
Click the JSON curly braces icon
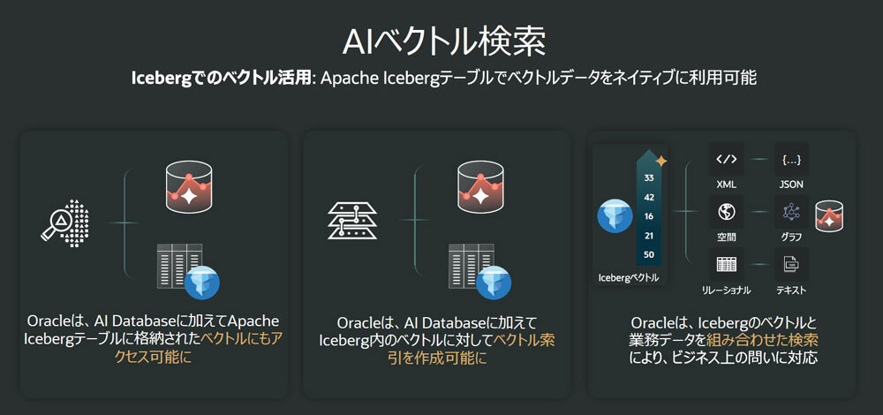[791, 159]
